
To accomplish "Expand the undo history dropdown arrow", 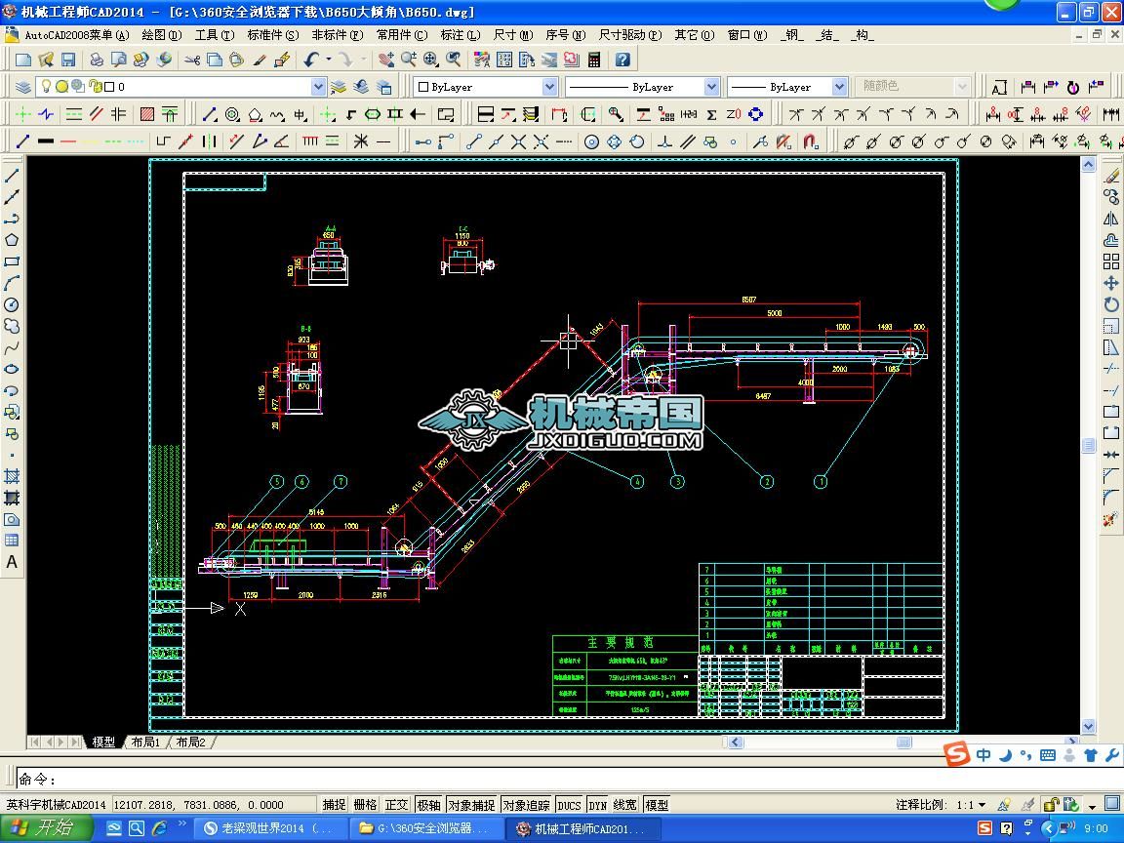I will (x=329, y=60).
